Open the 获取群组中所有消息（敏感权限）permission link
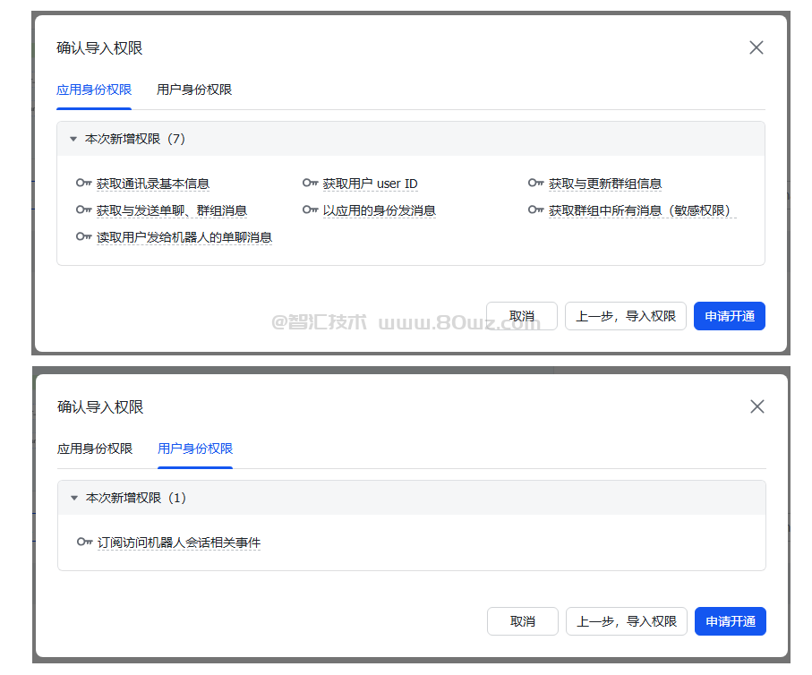 [x=640, y=210]
